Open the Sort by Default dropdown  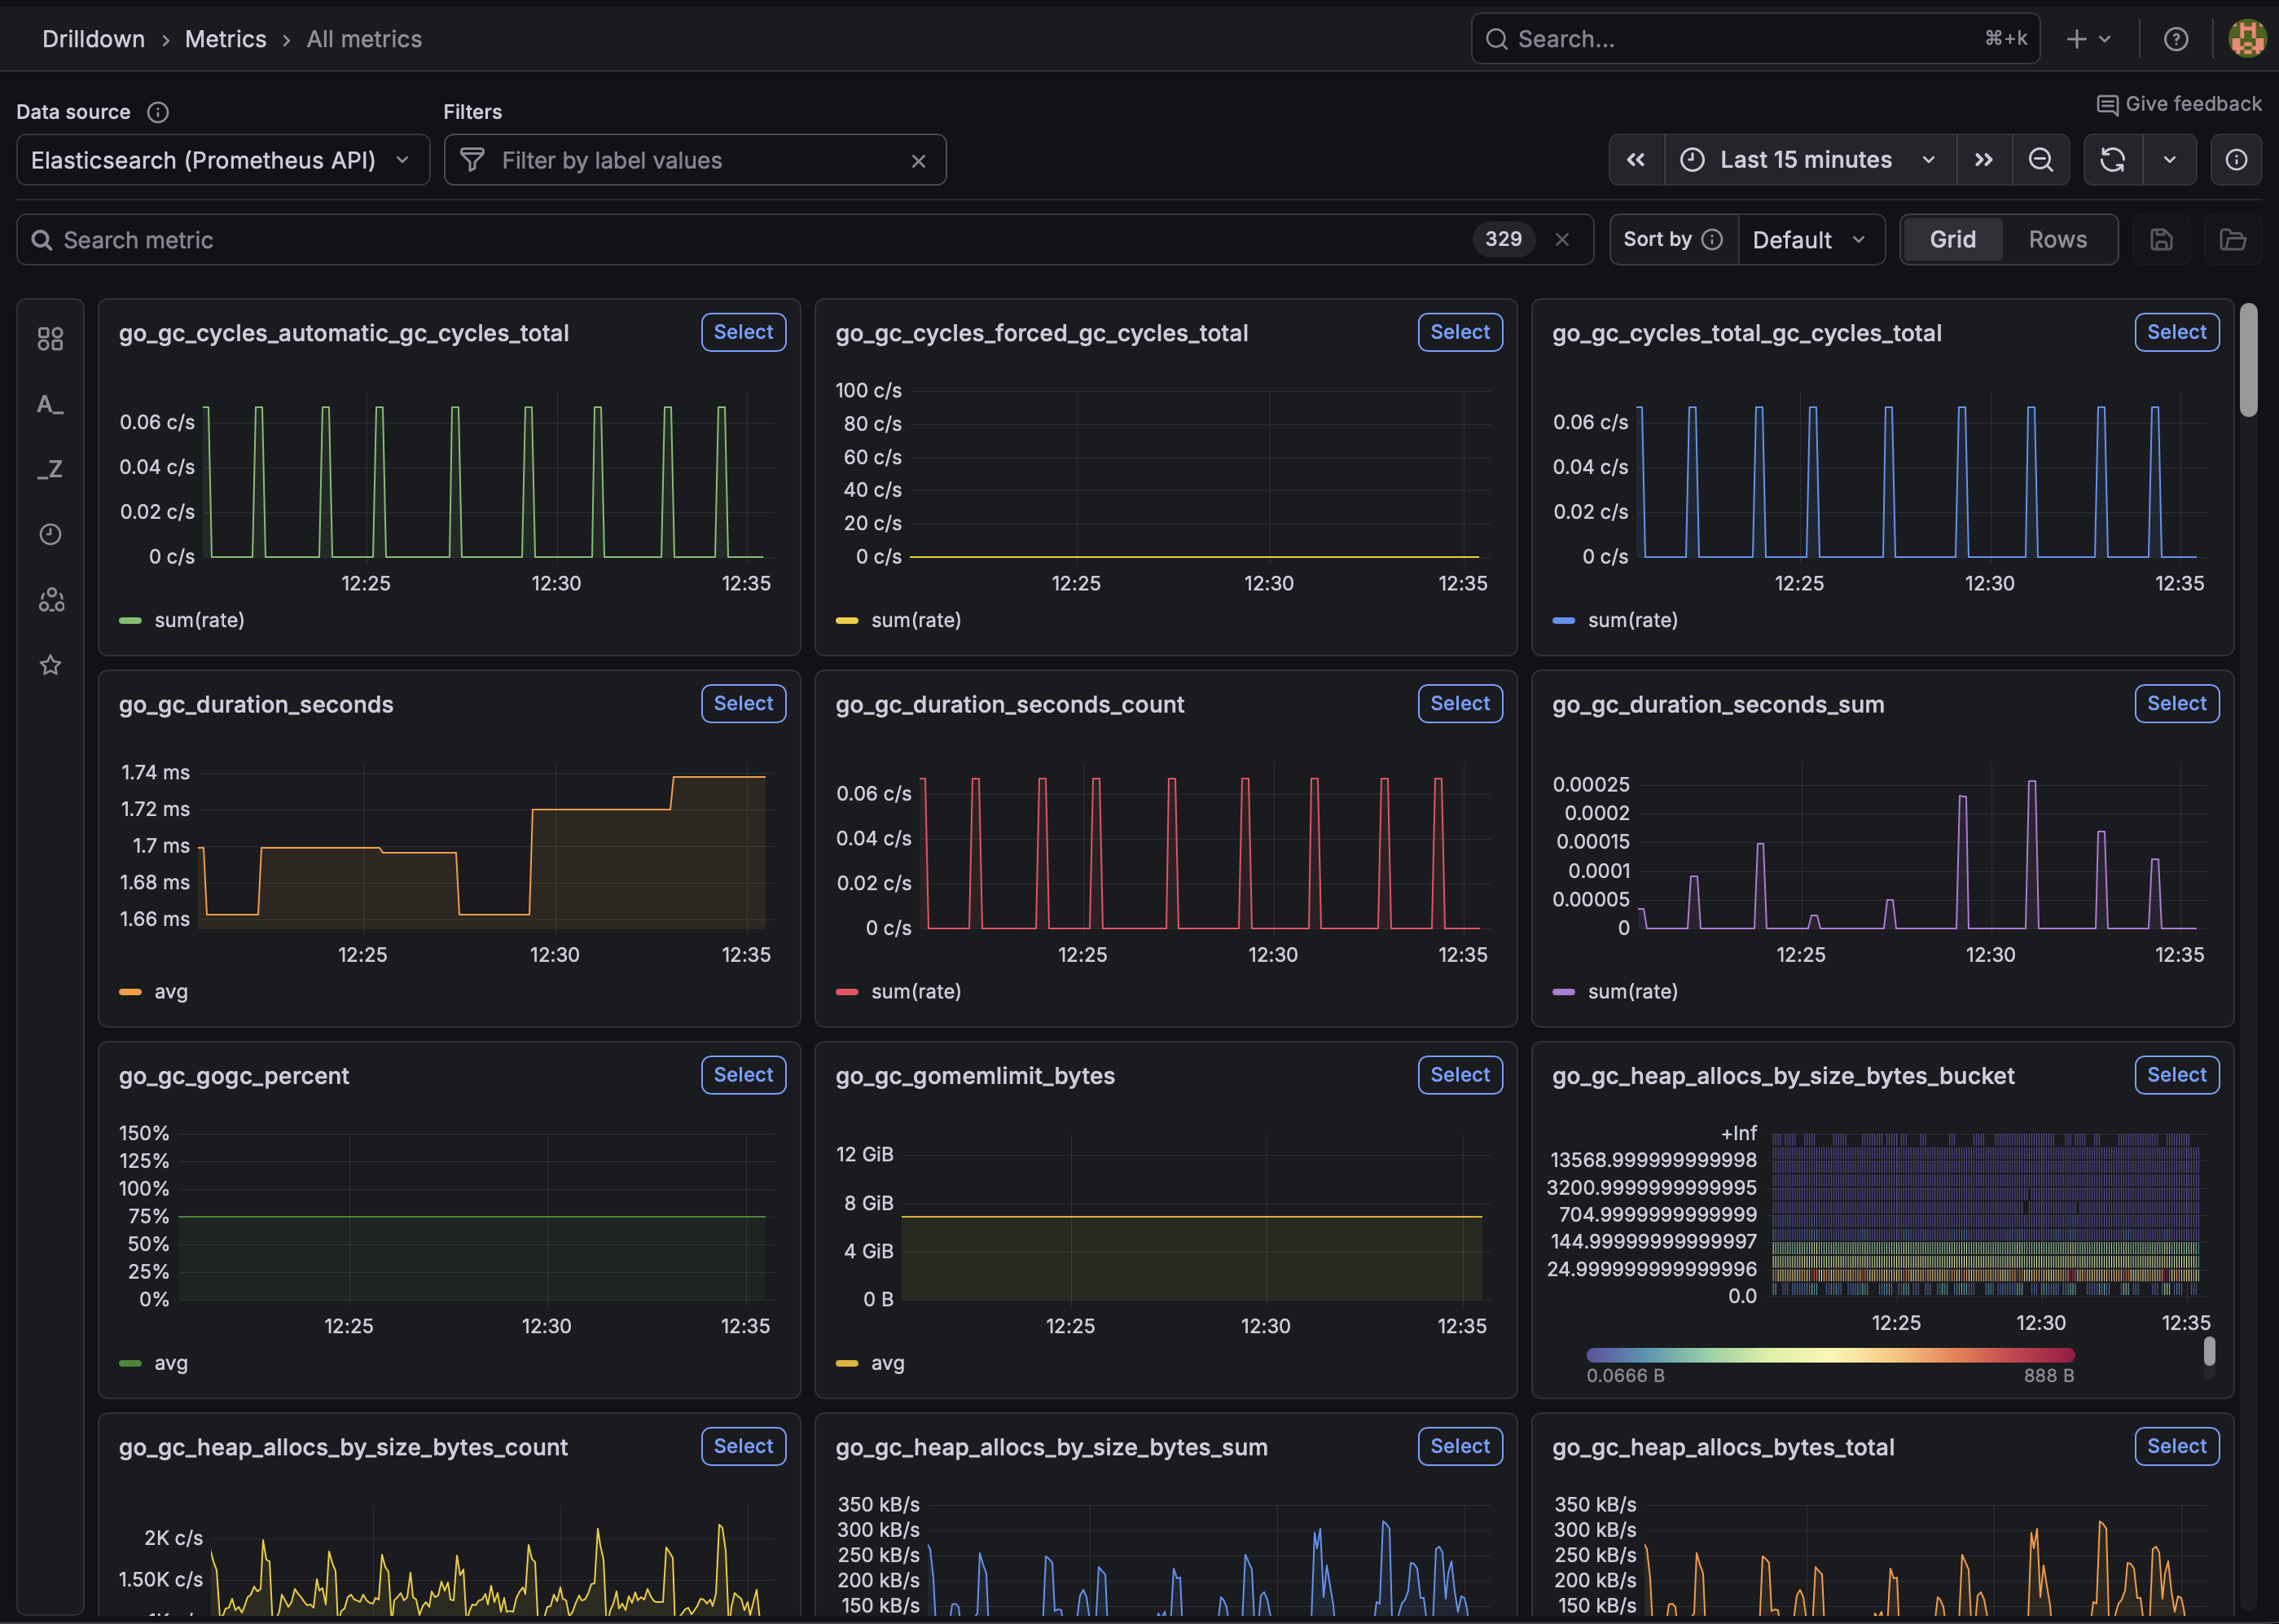[x=1810, y=239]
